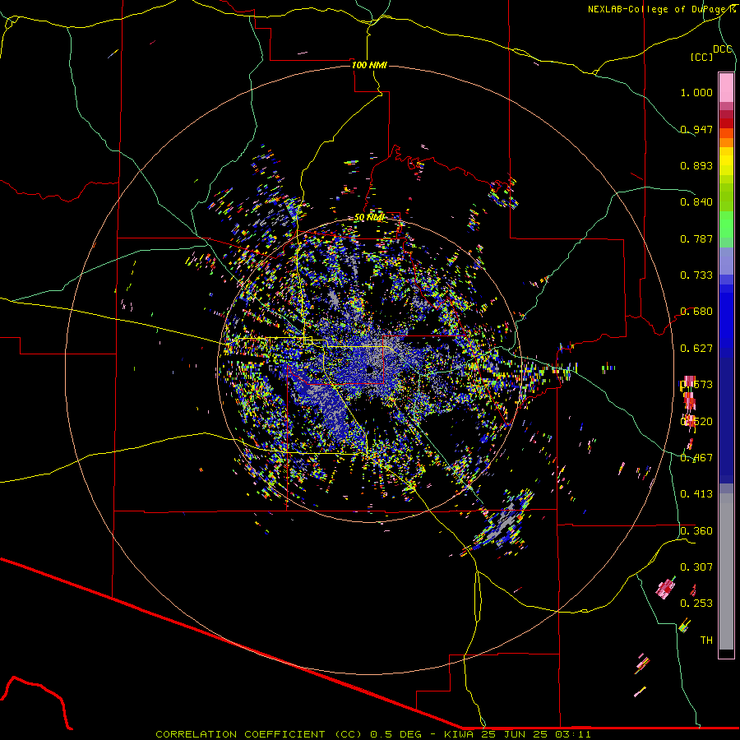Click the 0.360 scale value
This screenshot has width=740, height=740.
coord(696,531)
